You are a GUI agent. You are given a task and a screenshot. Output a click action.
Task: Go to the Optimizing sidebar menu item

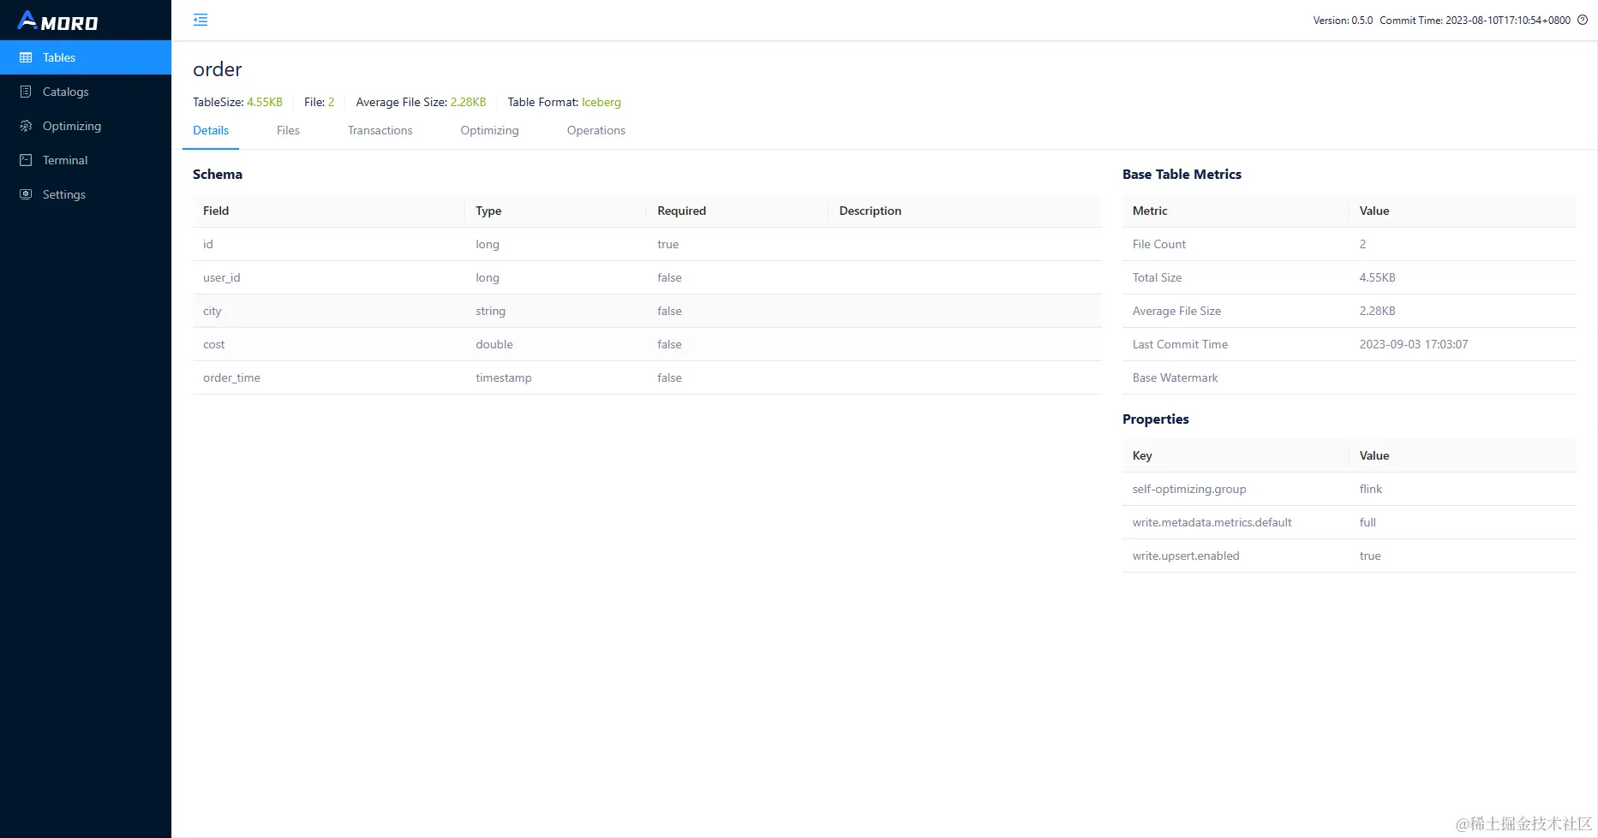pyautogui.click(x=86, y=126)
